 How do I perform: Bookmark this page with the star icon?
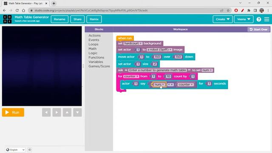[228, 10]
